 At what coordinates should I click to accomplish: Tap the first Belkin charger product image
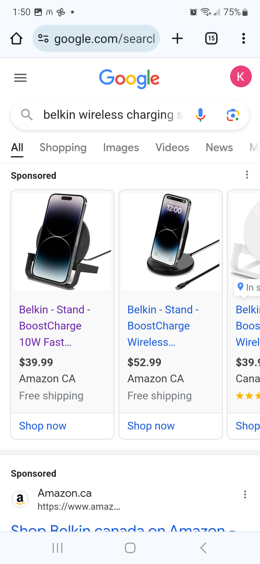coord(63,242)
